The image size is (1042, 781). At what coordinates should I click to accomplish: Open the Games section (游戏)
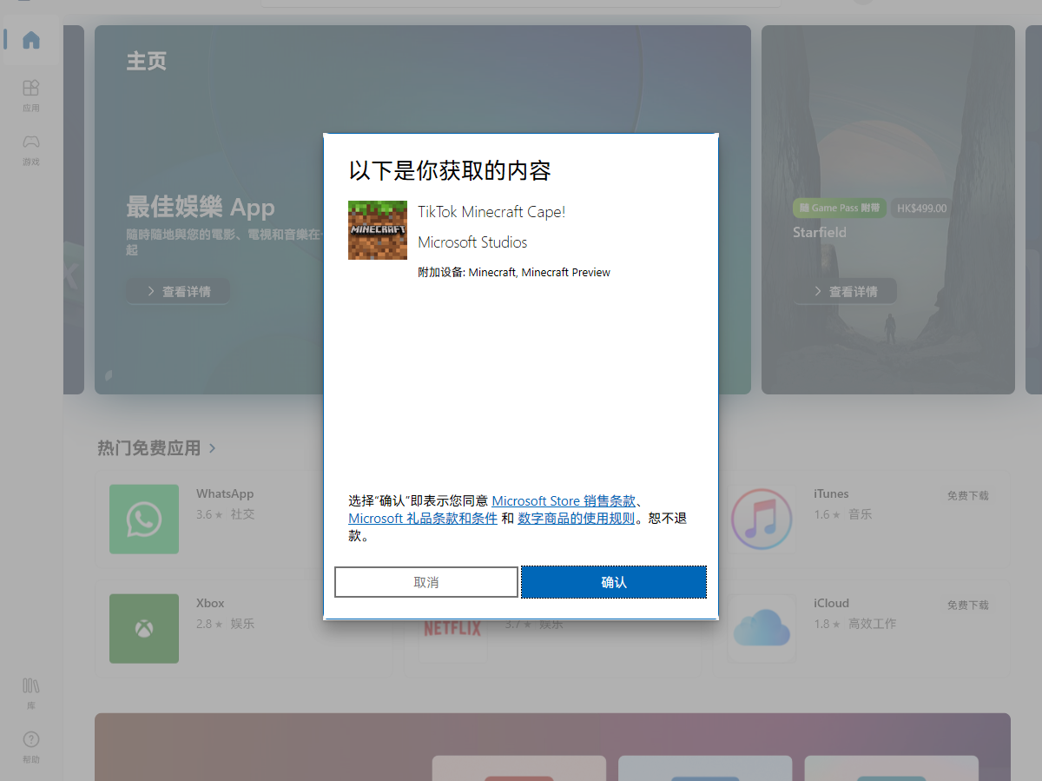[x=31, y=149]
